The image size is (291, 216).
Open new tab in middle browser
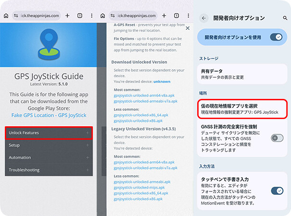[164, 16]
